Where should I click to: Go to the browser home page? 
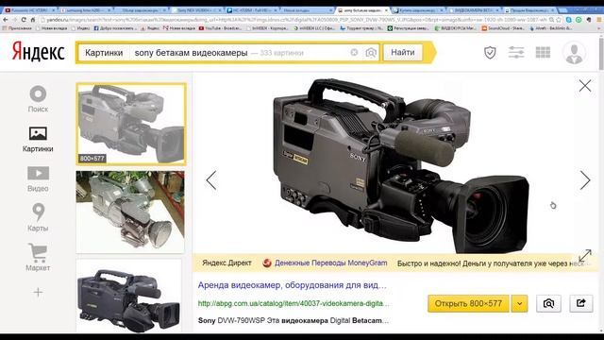(33, 20)
